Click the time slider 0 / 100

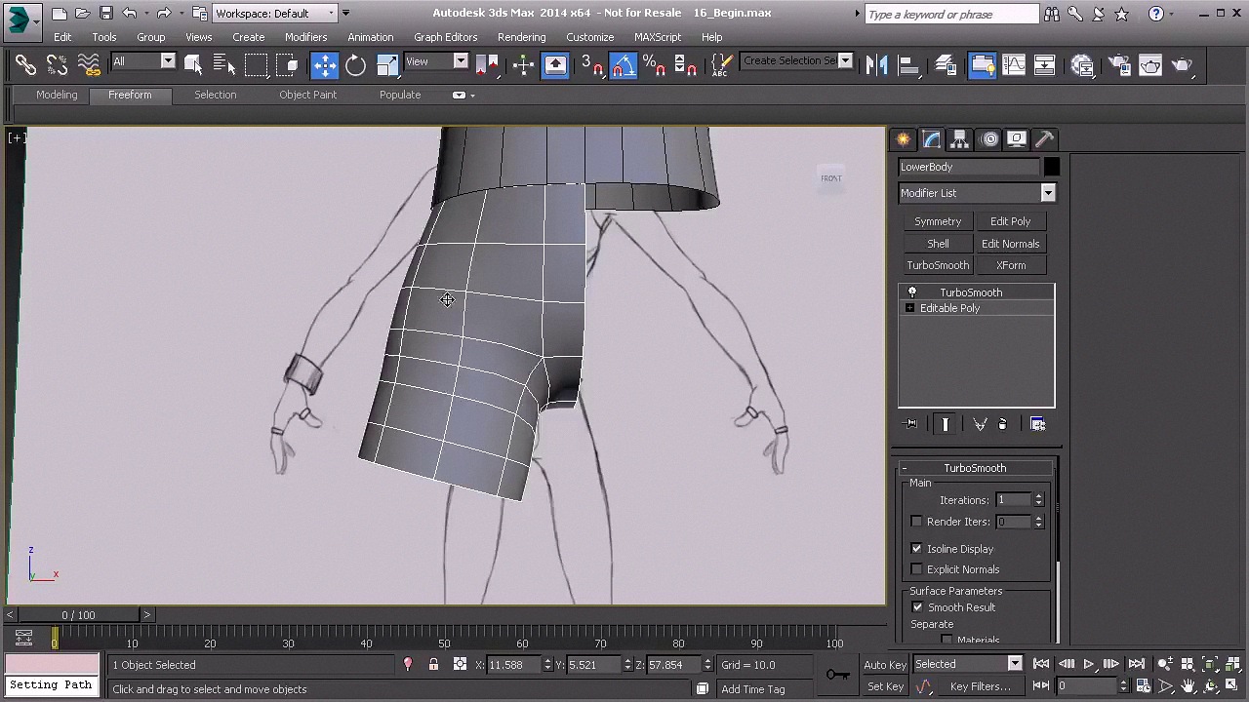(x=78, y=615)
